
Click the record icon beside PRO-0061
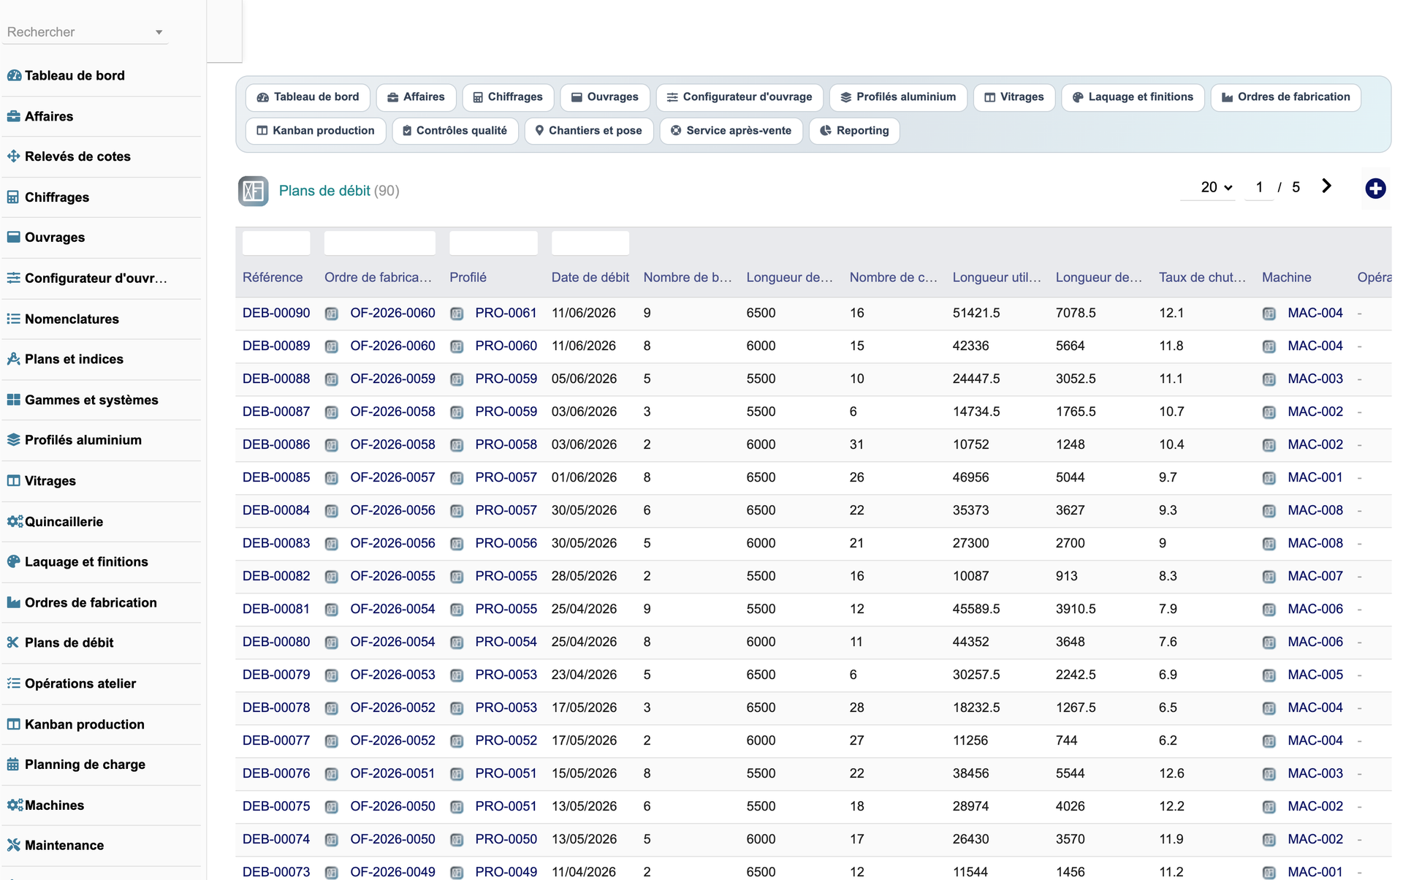[457, 314]
